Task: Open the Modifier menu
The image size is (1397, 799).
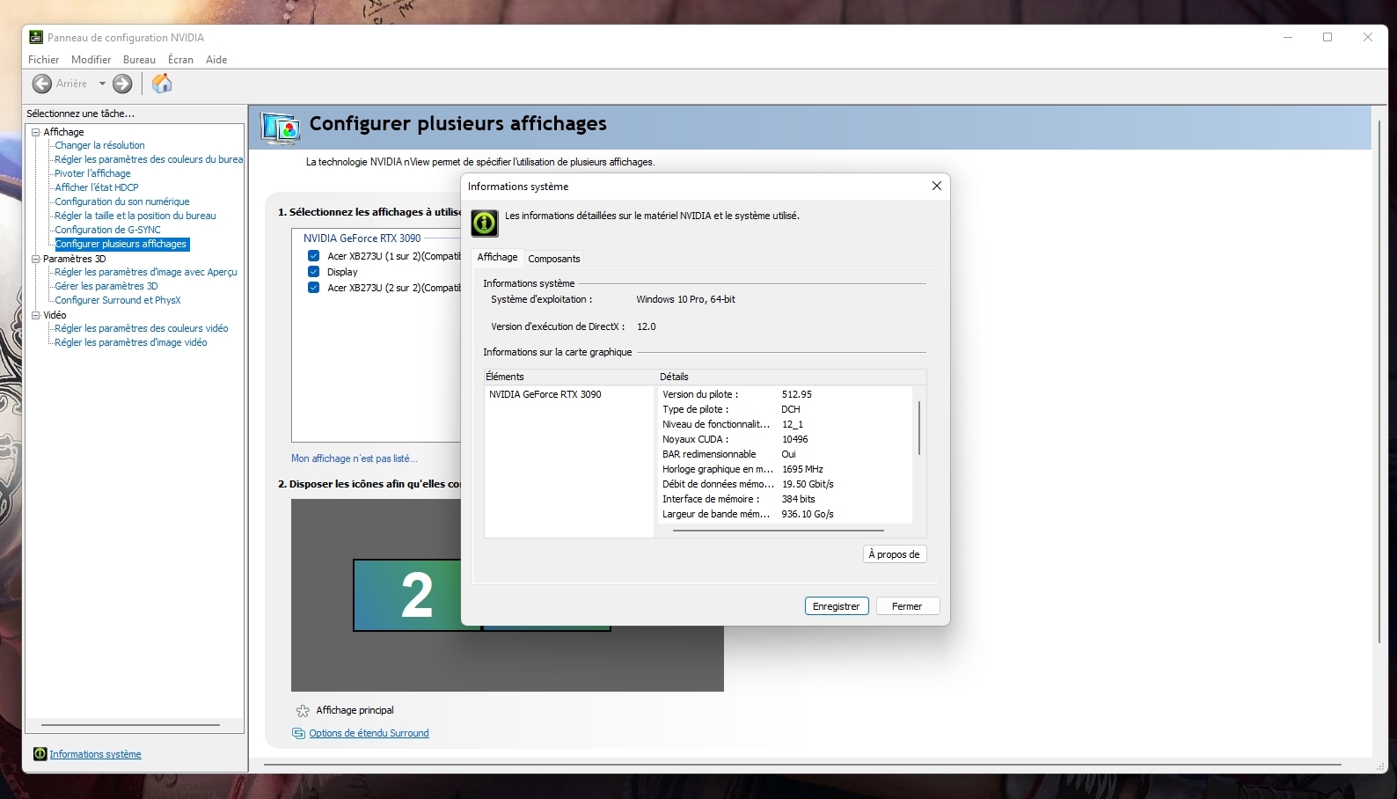Action: point(91,60)
